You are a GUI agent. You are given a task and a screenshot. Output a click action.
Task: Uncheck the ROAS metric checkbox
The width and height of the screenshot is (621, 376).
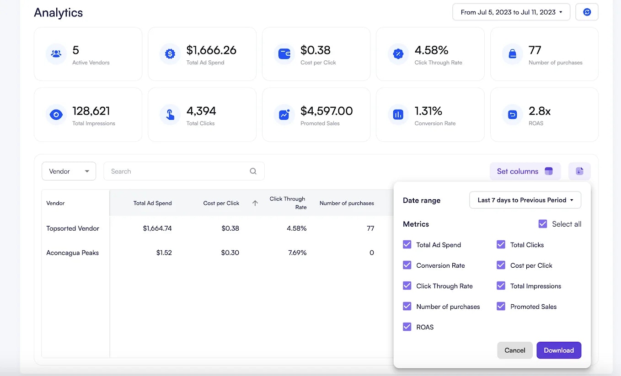[407, 327]
